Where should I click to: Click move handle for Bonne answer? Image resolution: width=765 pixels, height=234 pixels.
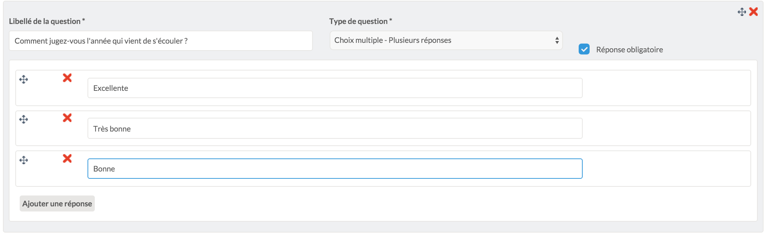(x=24, y=160)
